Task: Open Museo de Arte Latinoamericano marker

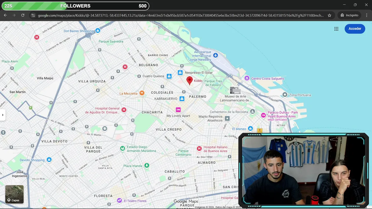Action: [235, 90]
